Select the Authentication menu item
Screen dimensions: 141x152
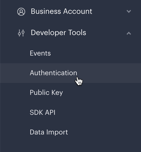tap(54, 73)
